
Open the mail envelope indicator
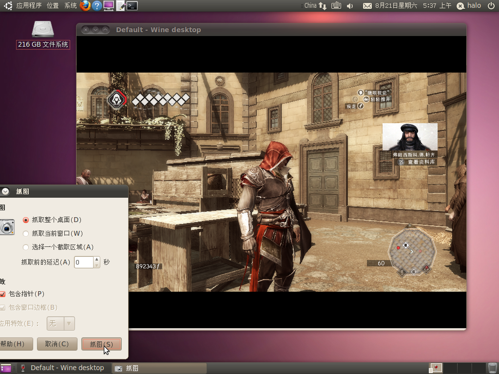(367, 6)
